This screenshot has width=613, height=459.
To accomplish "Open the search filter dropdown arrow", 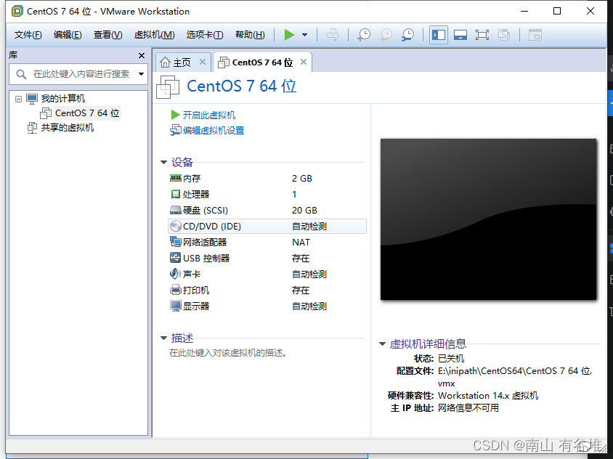I will pos(141,74).
